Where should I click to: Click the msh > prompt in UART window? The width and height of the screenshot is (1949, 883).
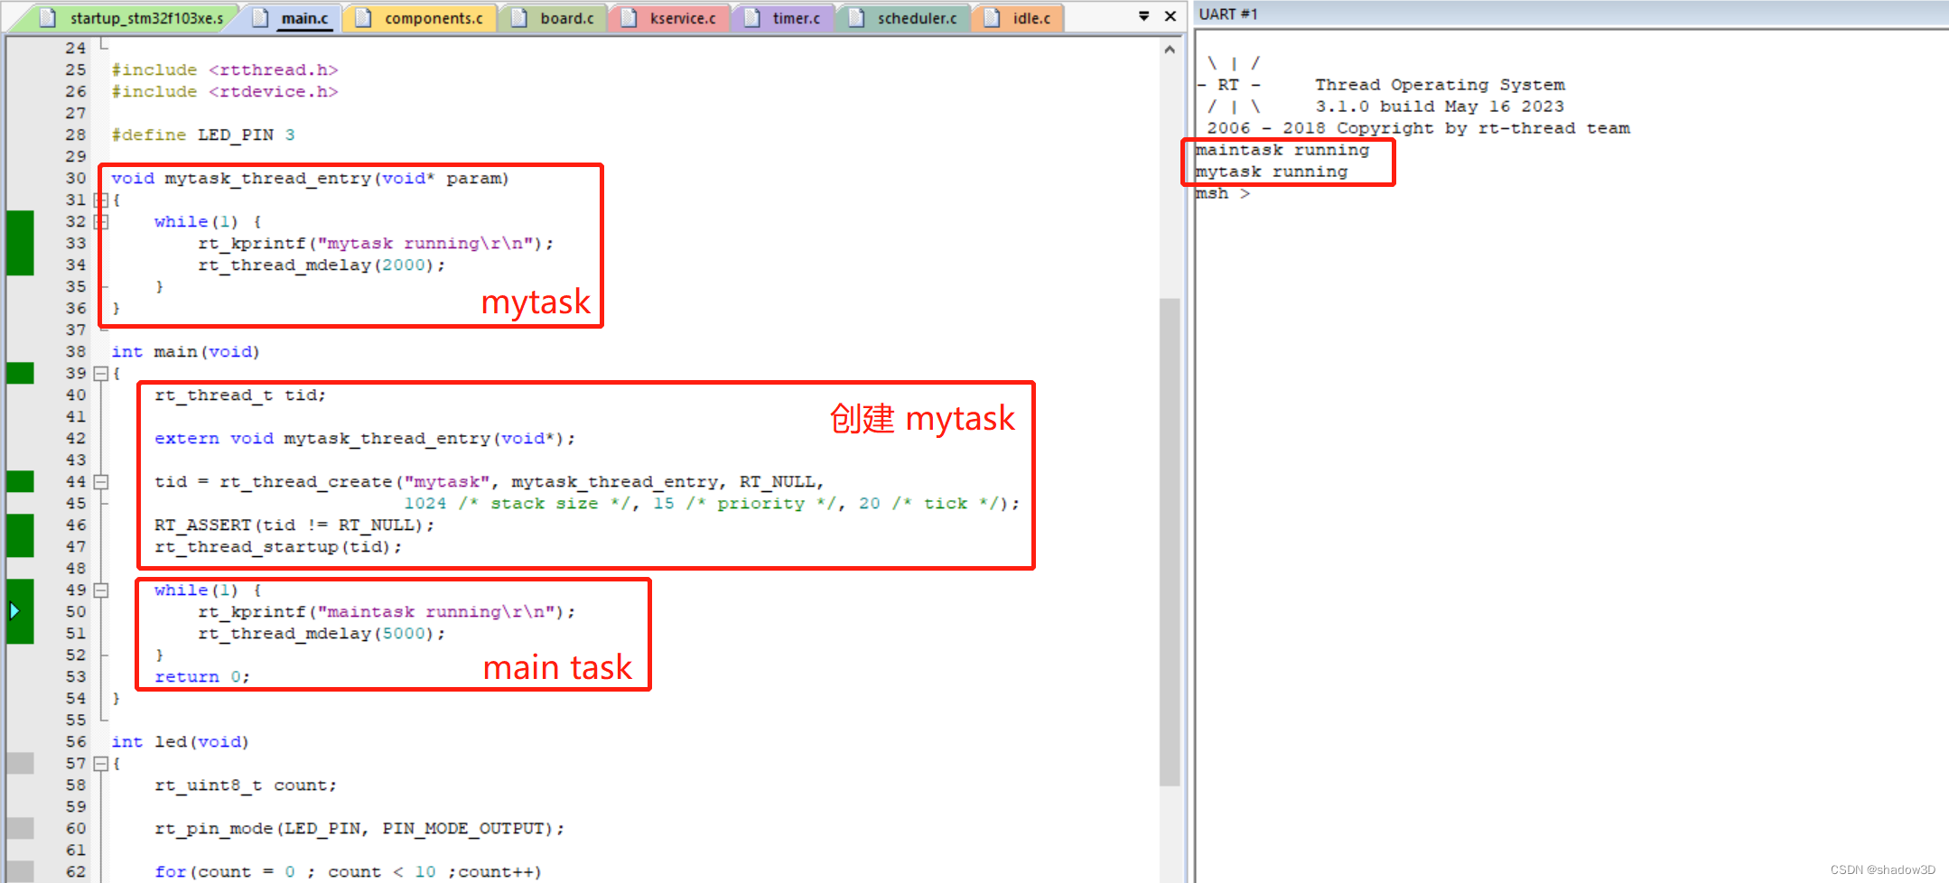(1223, 193)
